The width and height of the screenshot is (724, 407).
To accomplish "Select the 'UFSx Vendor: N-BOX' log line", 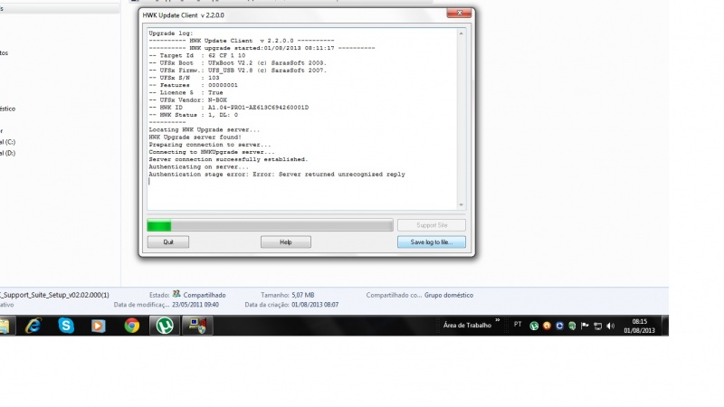I will 187,100.
